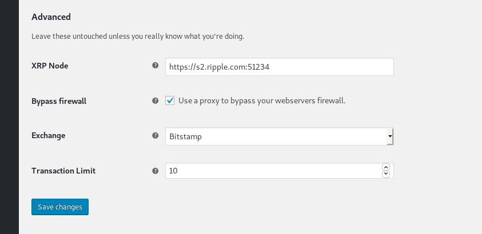Click the Bypass firewall field label
Screen dimensions: 482x234
[58, 101]
